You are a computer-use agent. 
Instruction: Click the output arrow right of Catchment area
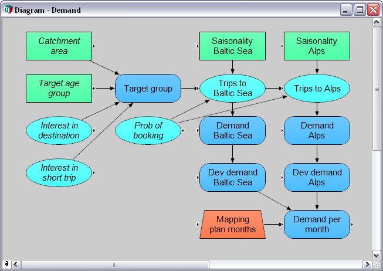94,45
